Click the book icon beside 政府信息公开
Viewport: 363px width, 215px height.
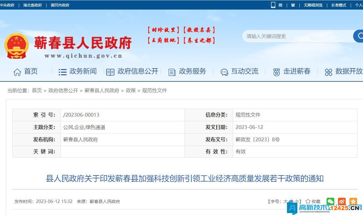110,72
